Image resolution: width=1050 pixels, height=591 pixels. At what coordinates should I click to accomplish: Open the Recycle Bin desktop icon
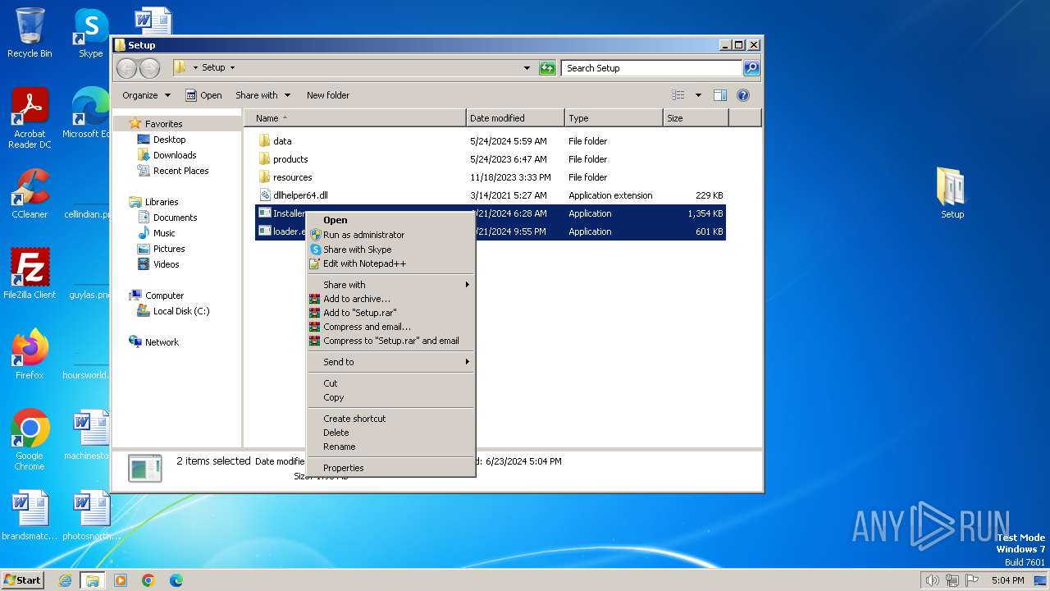(30, 33)
